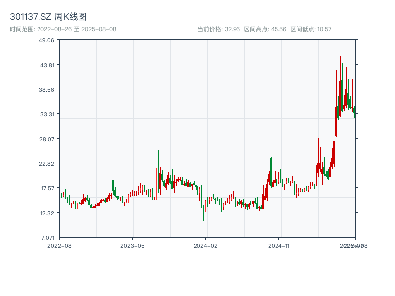The image size is (395, 296).
Task: Click the y-axis value 28.07
Action: [47, 139]
